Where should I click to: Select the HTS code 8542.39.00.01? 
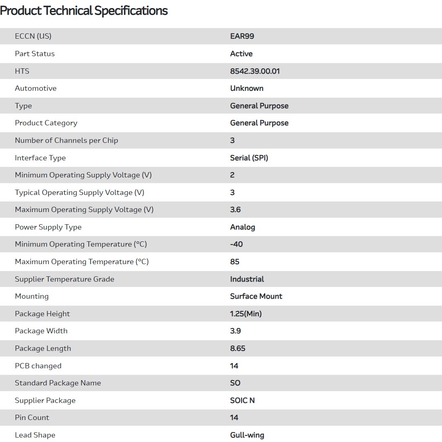[255, 71]
